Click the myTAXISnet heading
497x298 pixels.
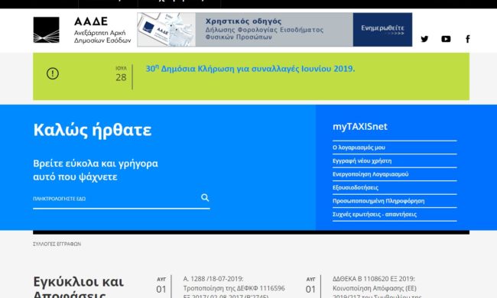pyautogui.click(x=360, y=126)
